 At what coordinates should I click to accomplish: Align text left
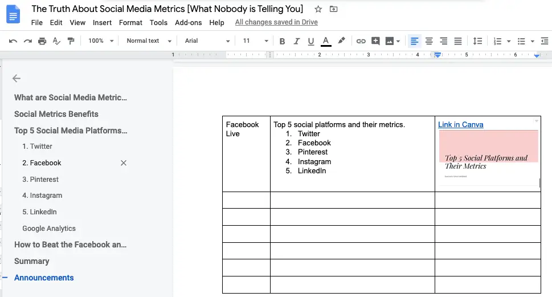[414, 41]
